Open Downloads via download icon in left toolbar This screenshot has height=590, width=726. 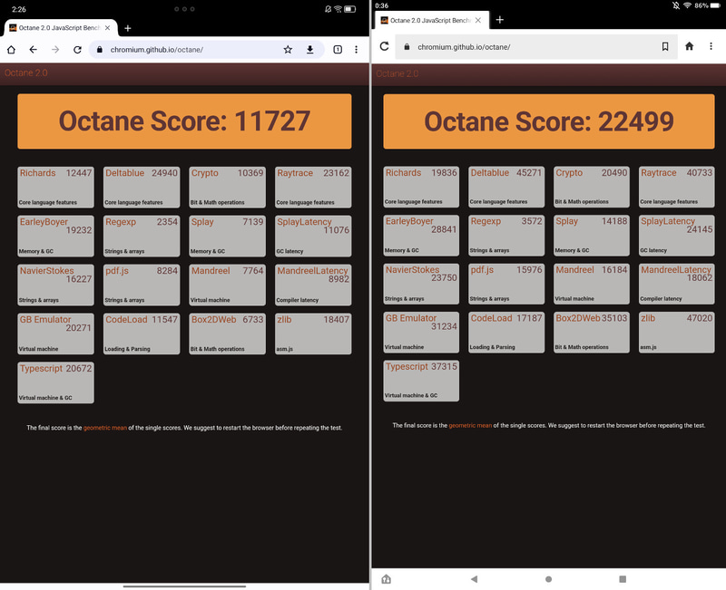pyautogui.click(x=309, y=52)
